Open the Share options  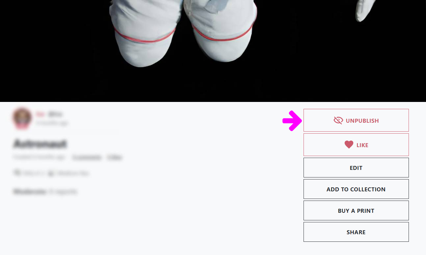point(356,232)
